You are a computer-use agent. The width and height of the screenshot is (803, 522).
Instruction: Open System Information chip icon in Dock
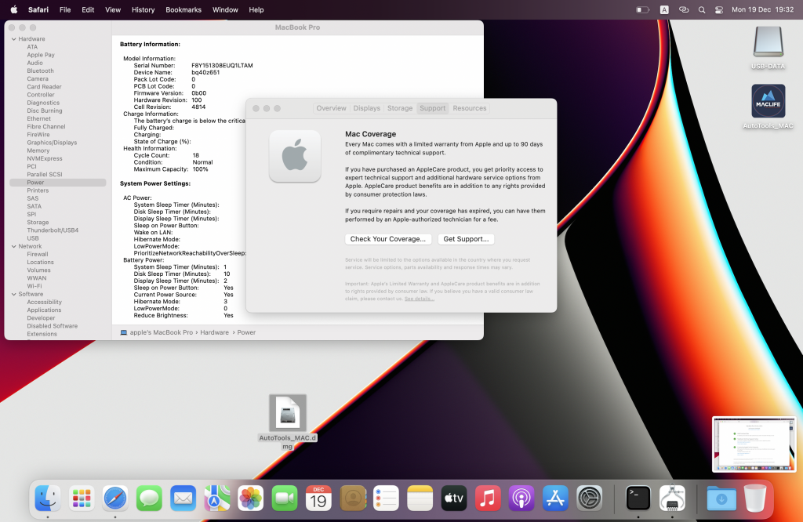point(672,498)
